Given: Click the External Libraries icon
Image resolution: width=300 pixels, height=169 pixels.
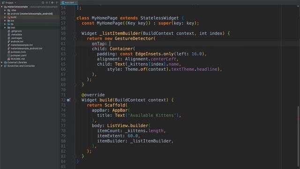Looking at the screenshot, I should point(5,62).
